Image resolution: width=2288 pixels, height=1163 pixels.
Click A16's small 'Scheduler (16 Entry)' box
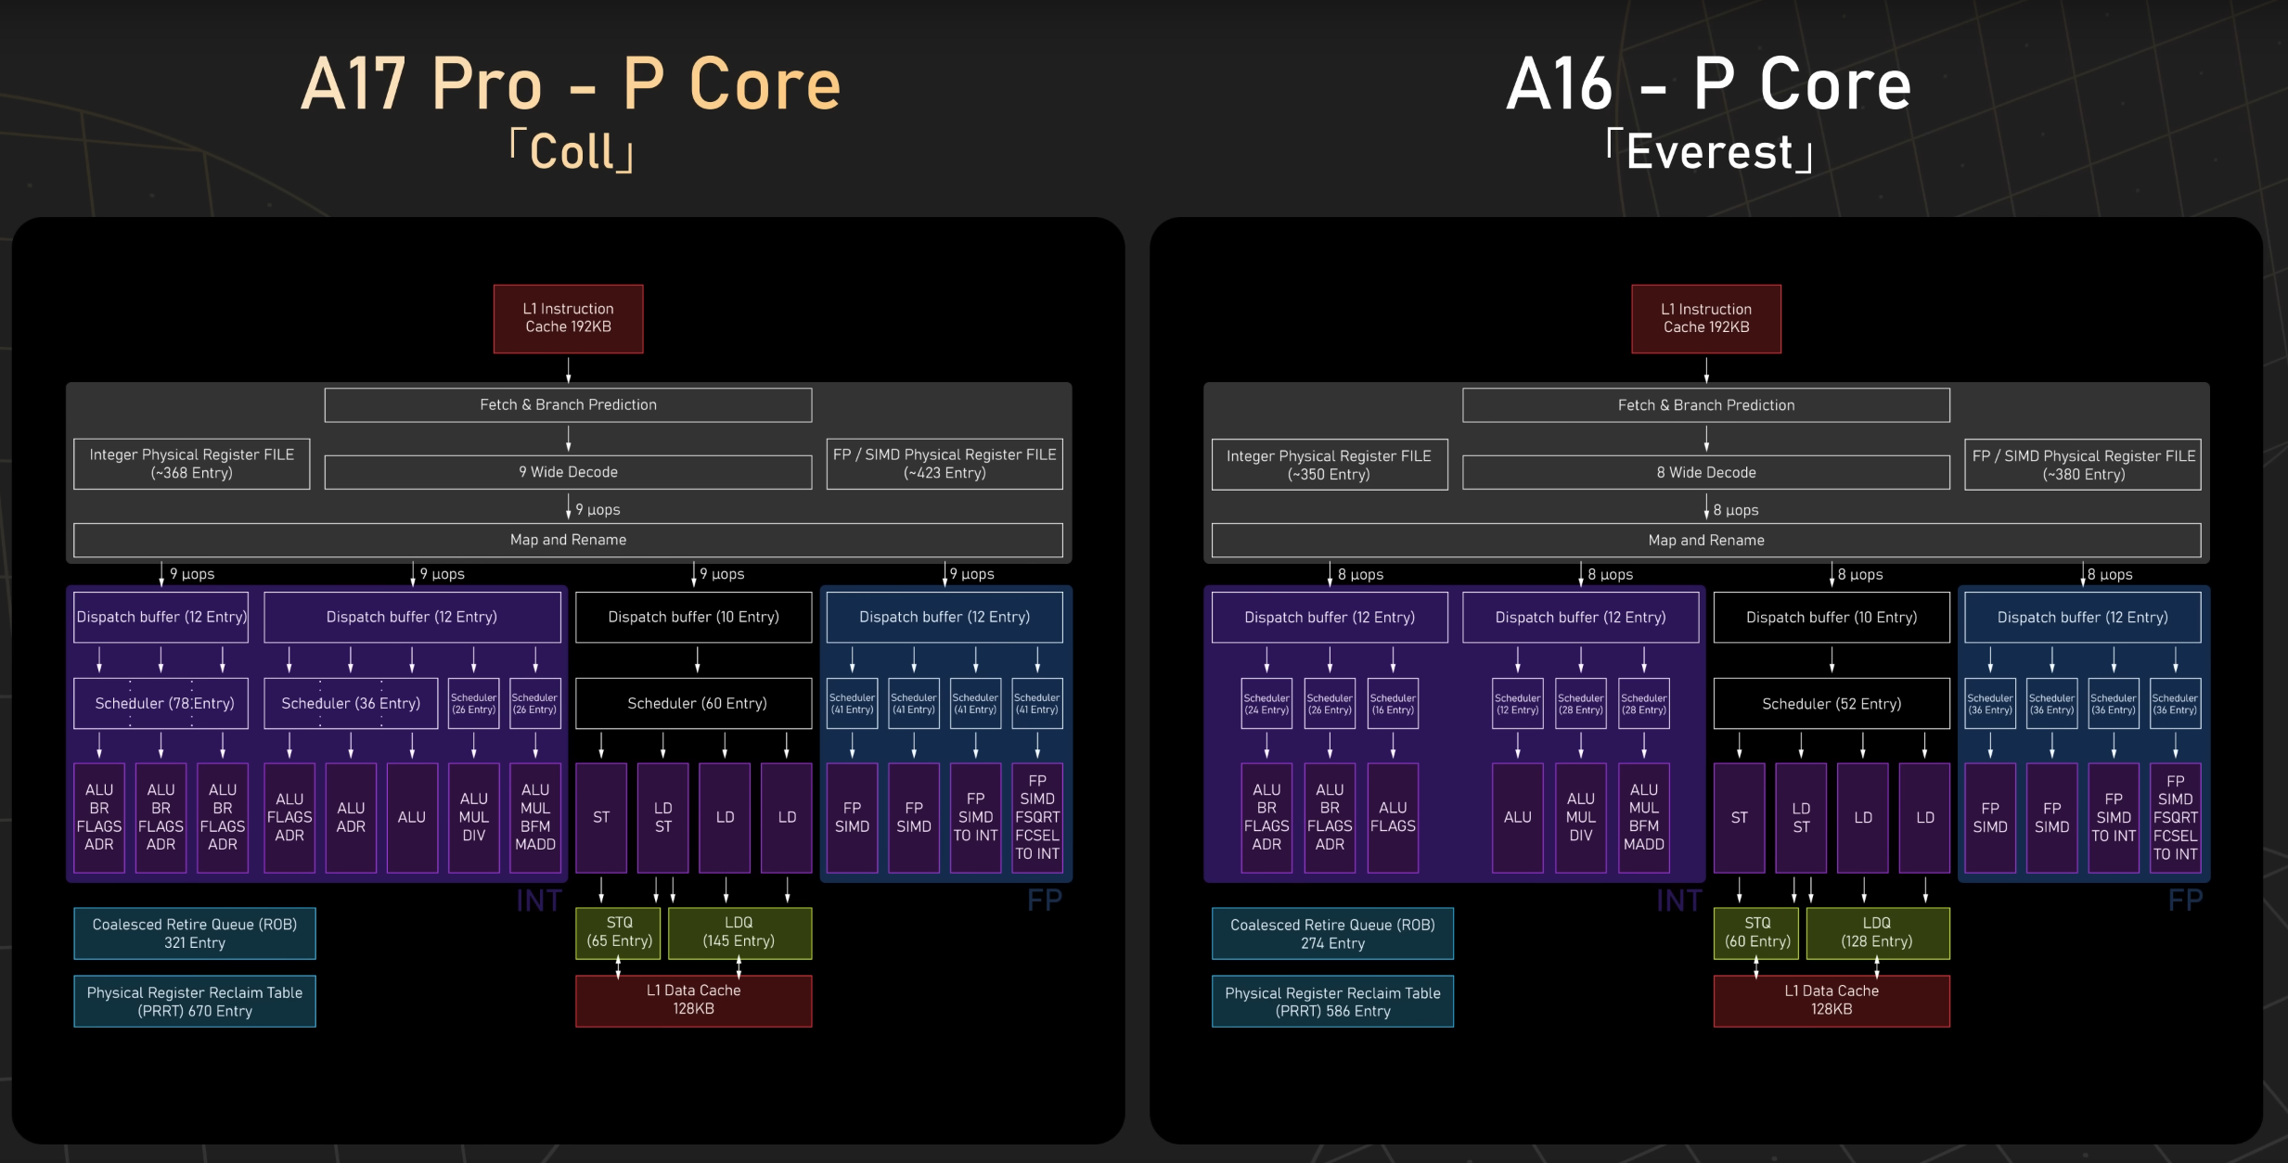pyautogui.click(x=1393, y=703)
